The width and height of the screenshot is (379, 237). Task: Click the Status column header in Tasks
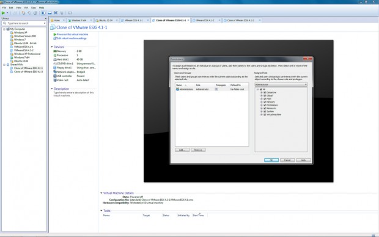166,215
